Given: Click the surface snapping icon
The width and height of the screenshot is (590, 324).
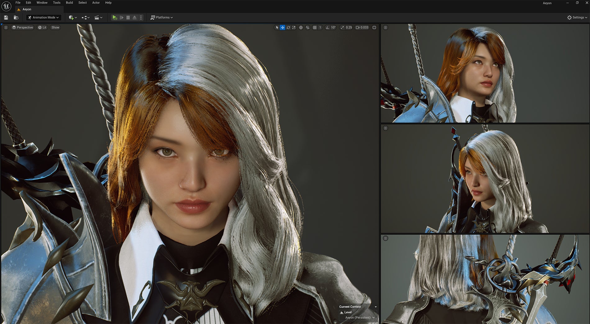Looking at the screenshot, I should tap(307, 28).
